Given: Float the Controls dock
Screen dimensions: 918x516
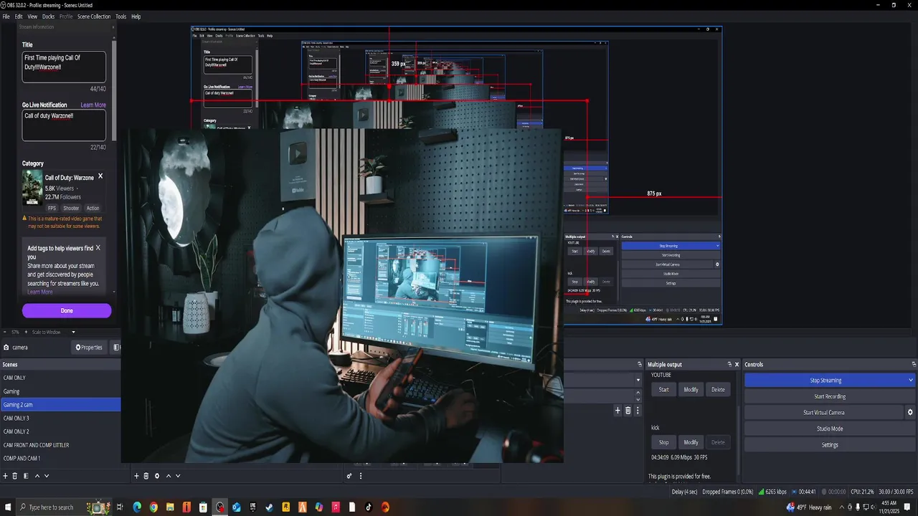Looking at the screenshot, I should pyautogui.click(x=914, y=365).
